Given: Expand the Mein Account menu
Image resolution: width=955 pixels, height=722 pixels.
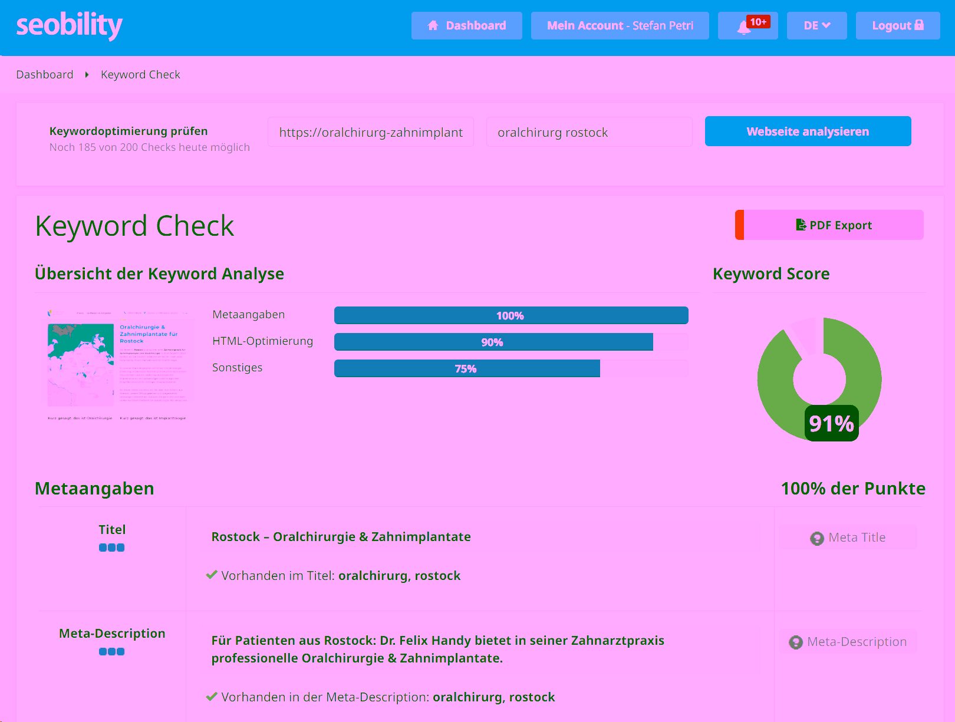Looking at the screenshot, I should click(620, 25).
